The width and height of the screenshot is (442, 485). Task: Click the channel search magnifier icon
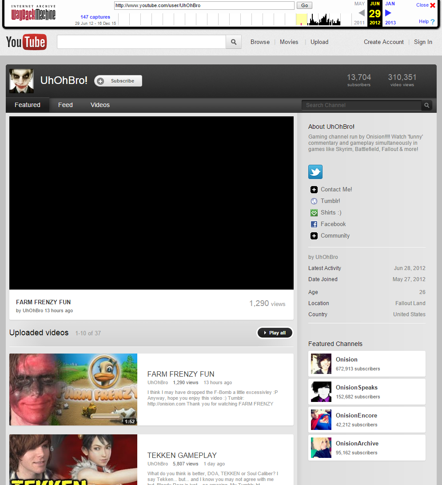click(426, 105)
